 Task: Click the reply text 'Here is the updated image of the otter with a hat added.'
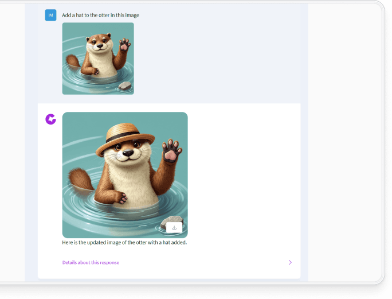124,242
